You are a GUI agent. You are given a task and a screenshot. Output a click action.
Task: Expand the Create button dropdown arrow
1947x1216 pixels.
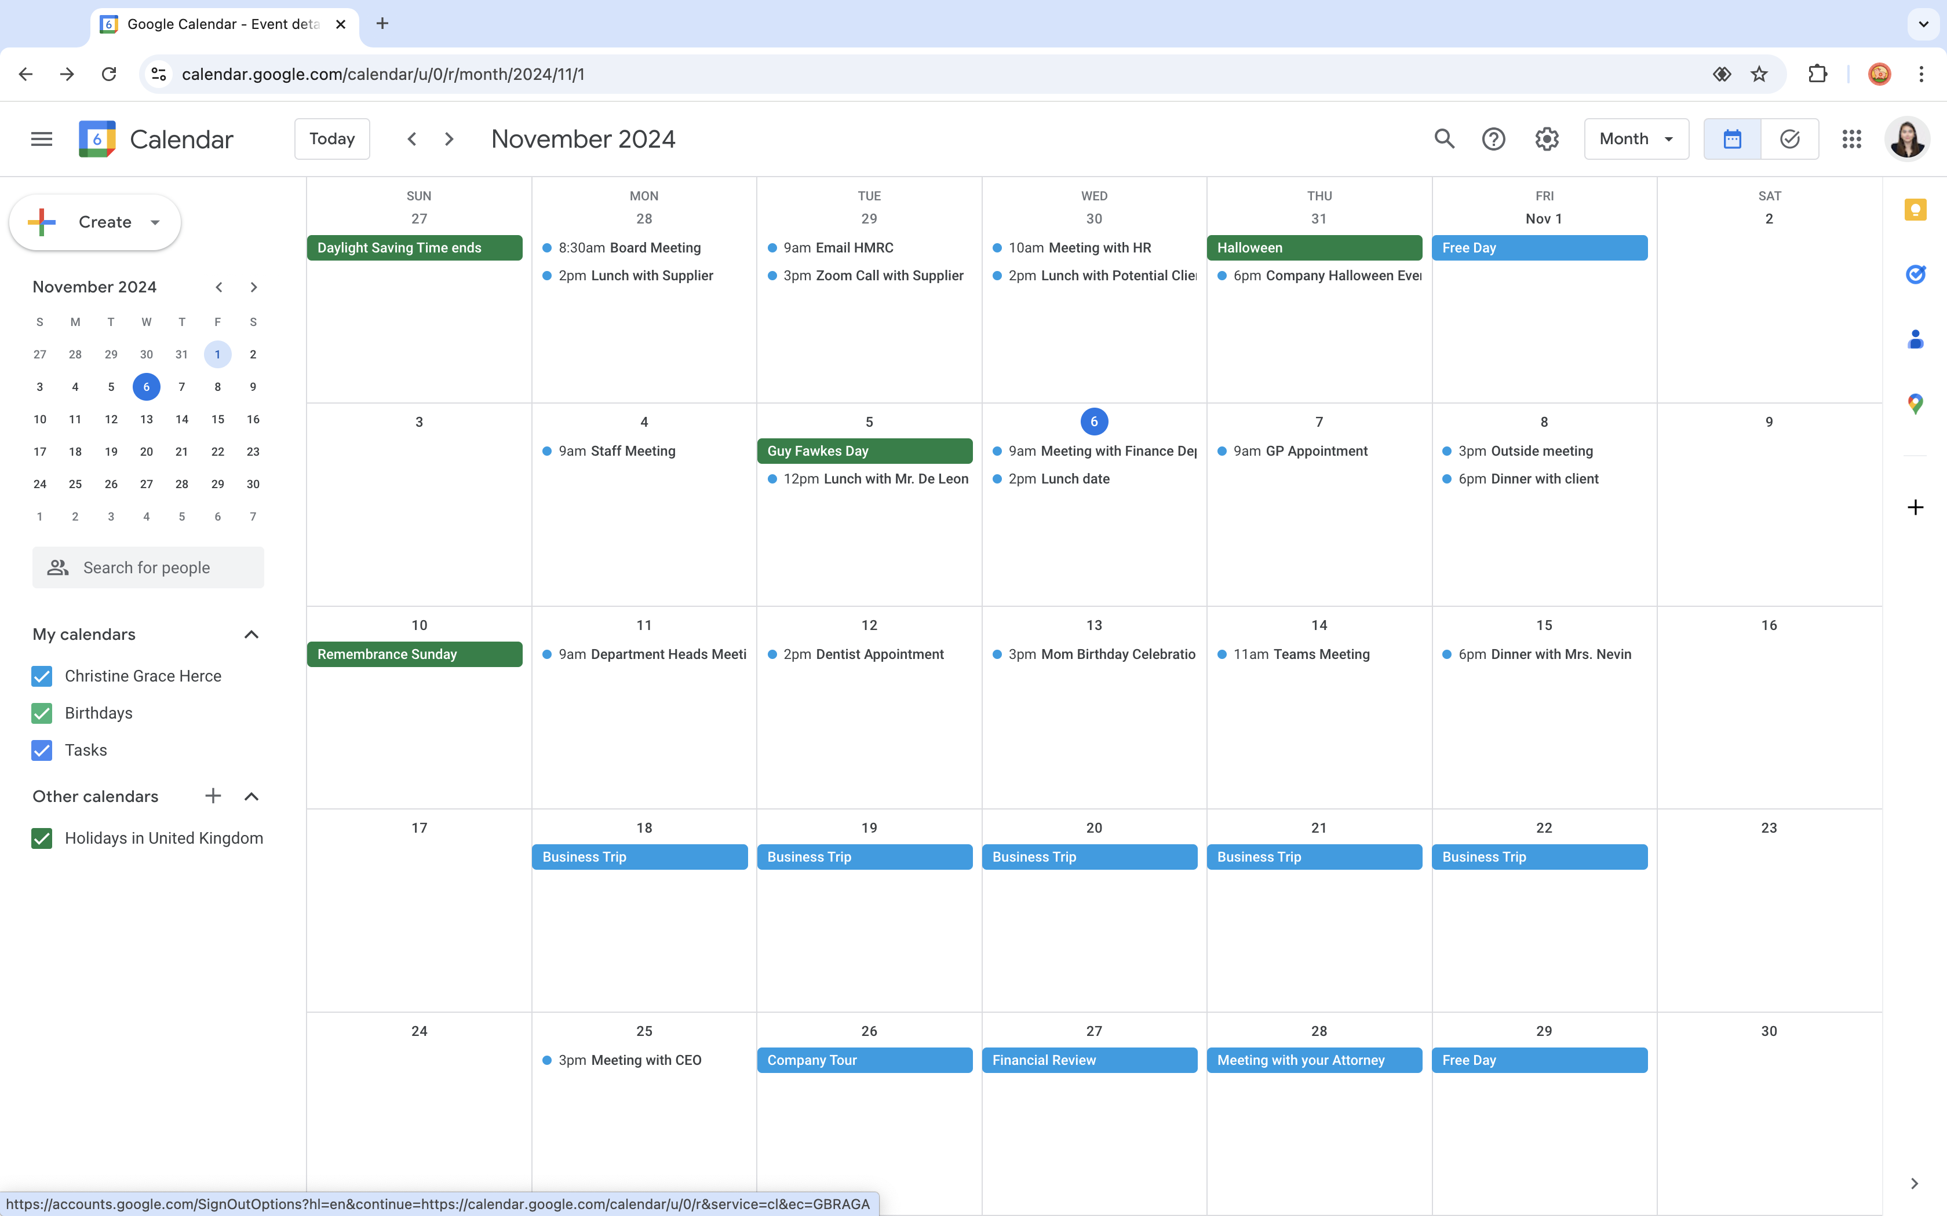(155, 223)
